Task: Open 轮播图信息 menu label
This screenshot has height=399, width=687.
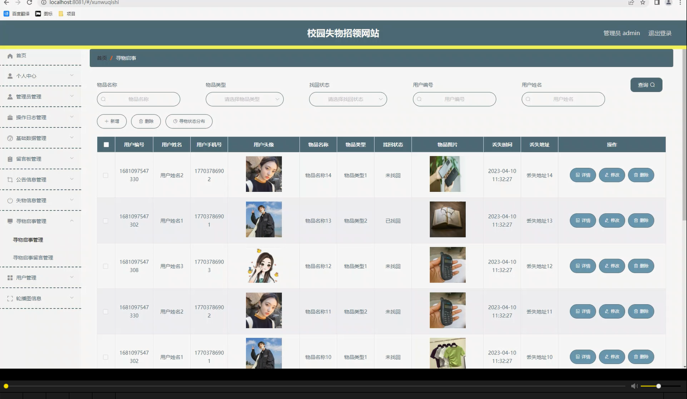Action: pyautogui.click(x=29, y=299)
